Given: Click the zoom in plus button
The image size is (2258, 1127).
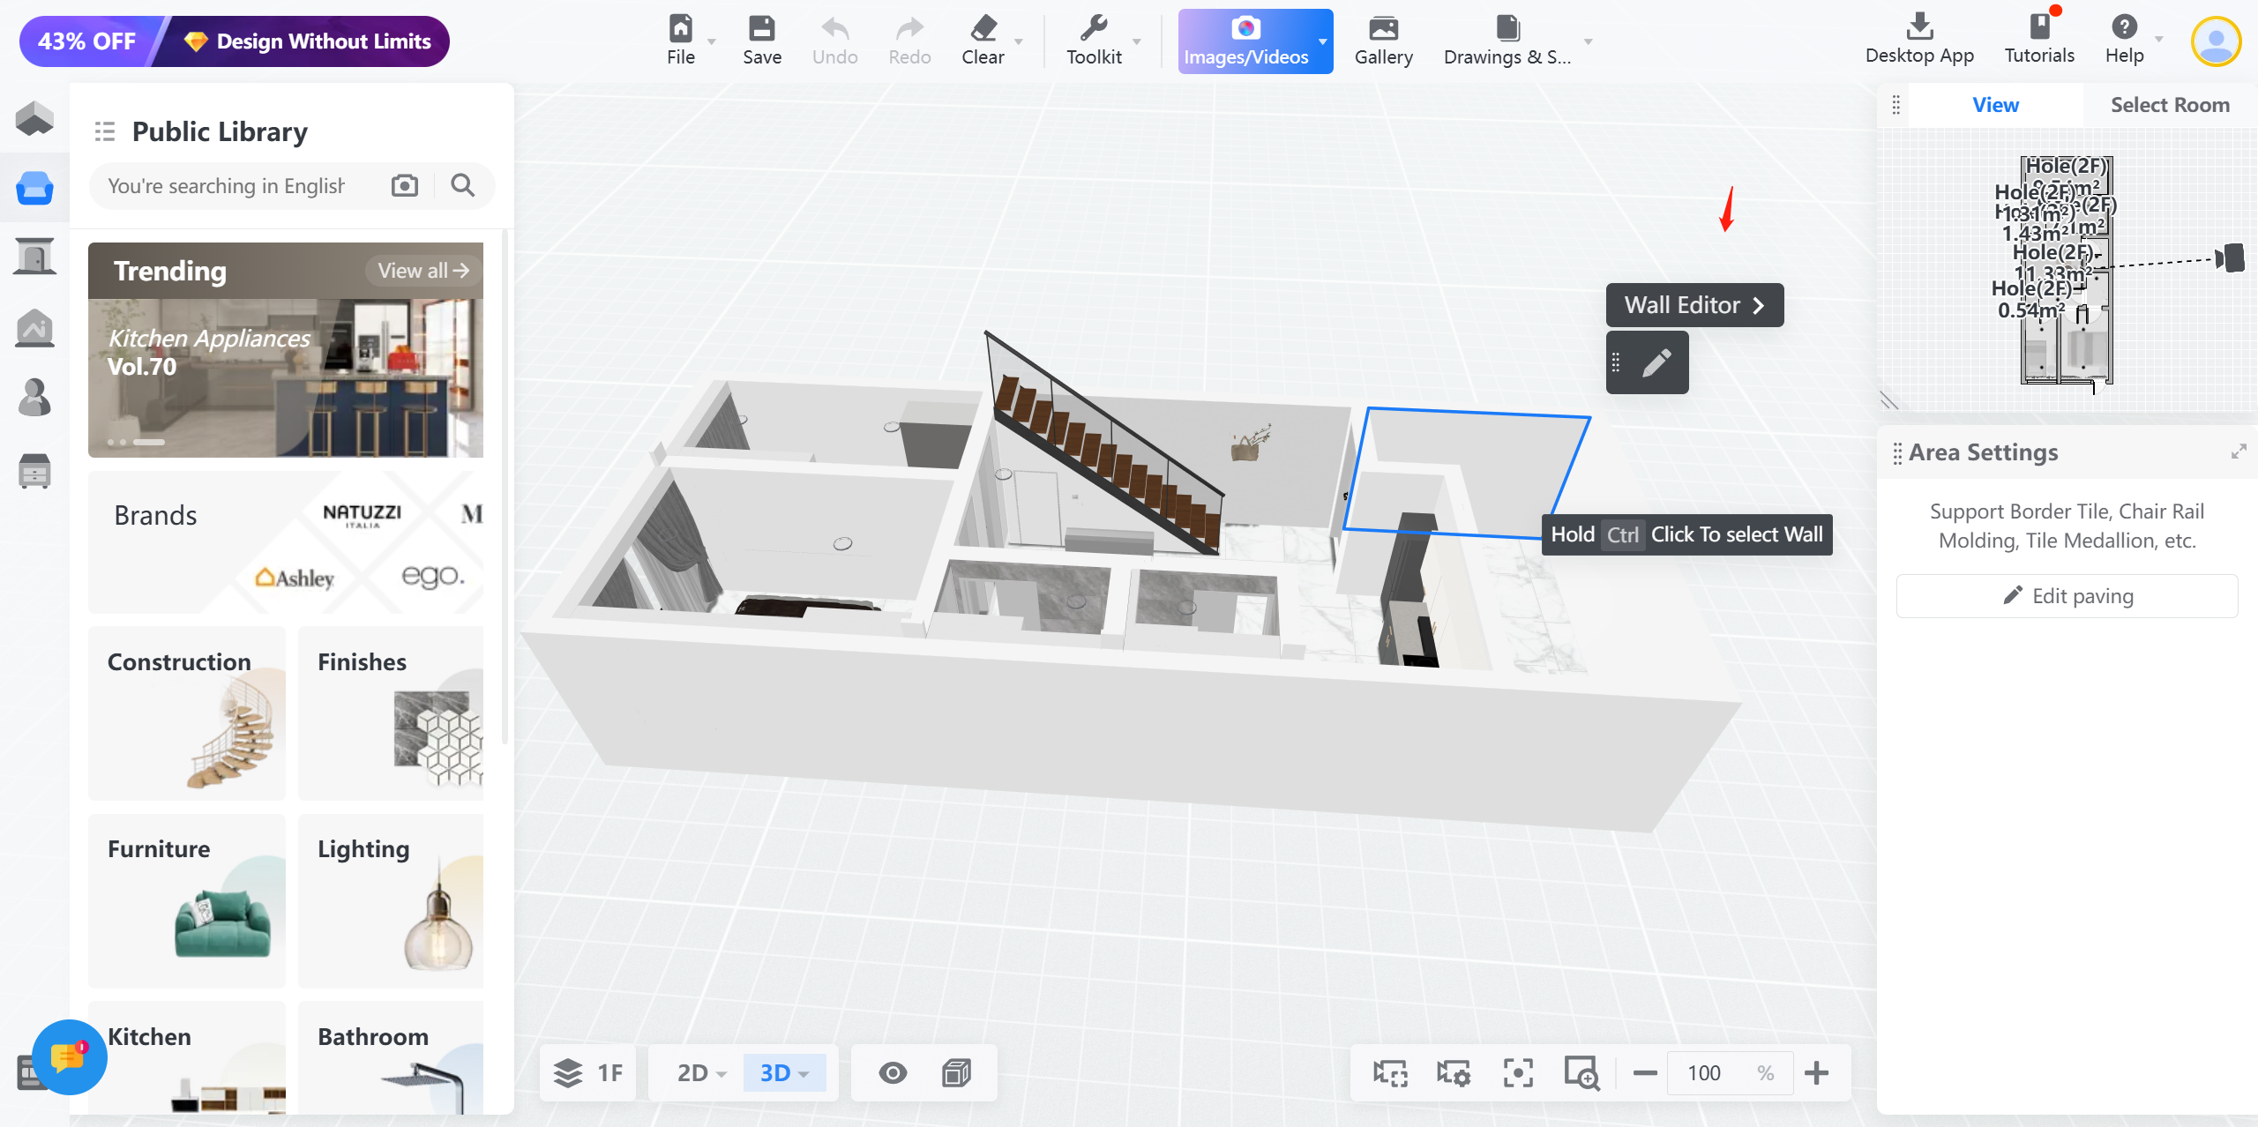Looking at the screenshot, I should 1816,1072.
